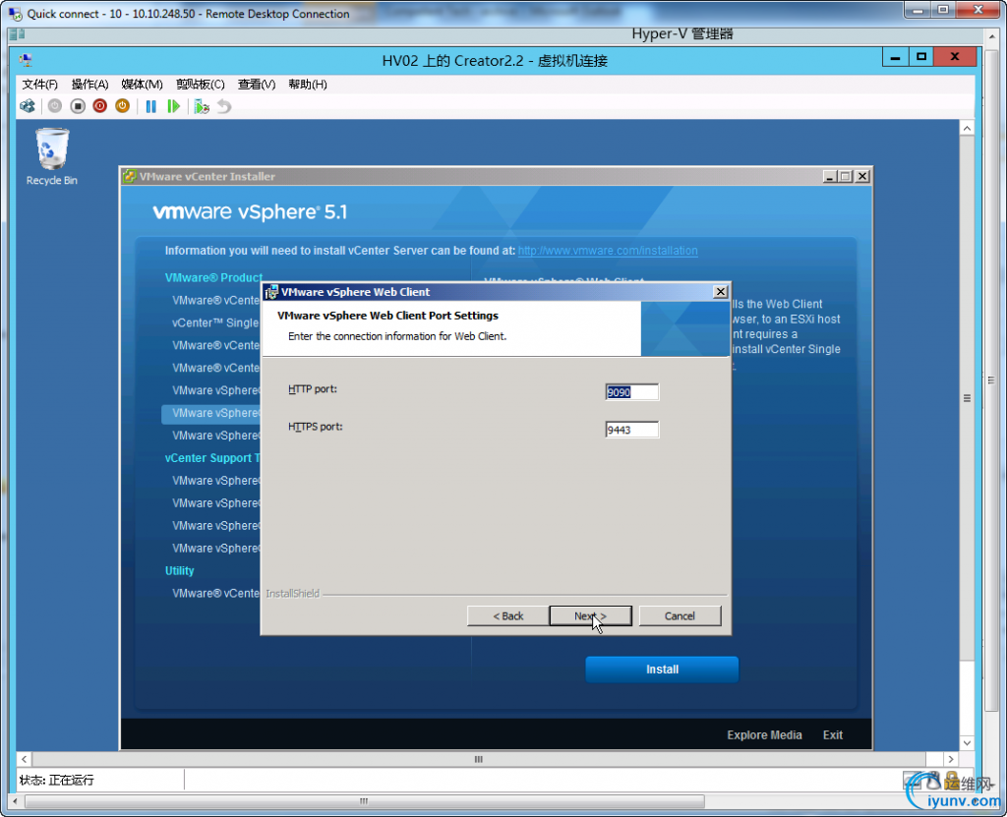The height and width of the screenshot is (817, 1007).
Task: Click the VM view vertical scrollbar thumb
Action: [x=967, y=398]
